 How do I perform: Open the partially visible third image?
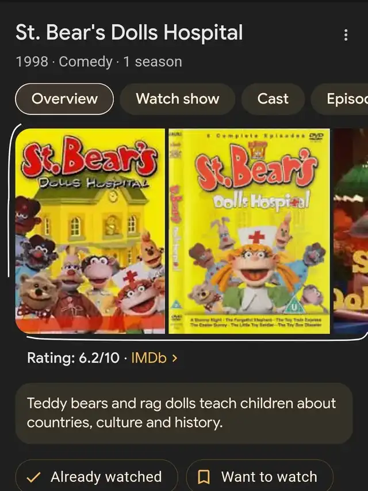tap(351, 231)
